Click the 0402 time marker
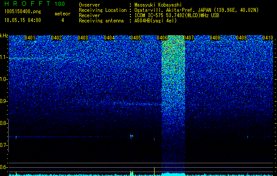 [56, 38]
